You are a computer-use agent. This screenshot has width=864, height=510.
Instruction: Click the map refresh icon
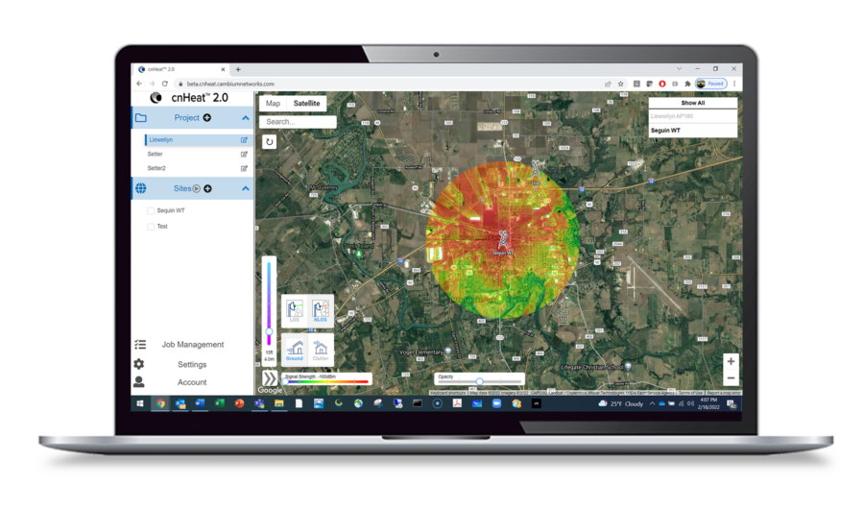pyautogui.click(x=270, y=141)
